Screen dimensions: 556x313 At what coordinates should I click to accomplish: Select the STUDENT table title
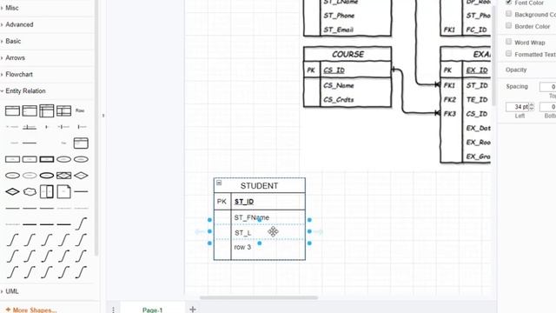click(x=259, y=186)
